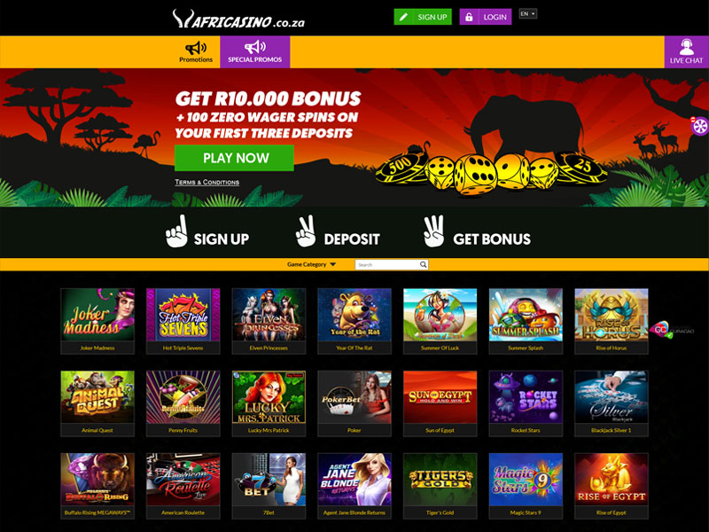
Task: Click the padlock icon on Login
Action: click(469, 17)
